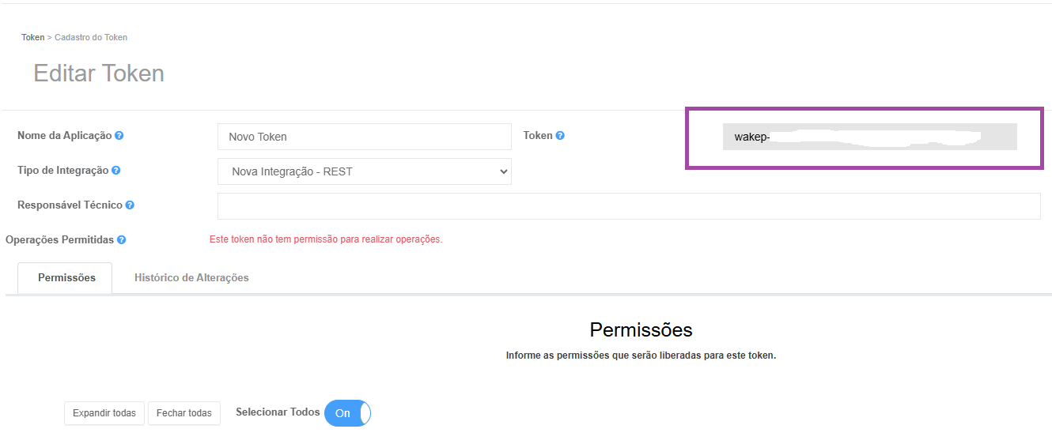Switch to the Permissões tab
Screen dimensions: 1052x444
(66, 278)
